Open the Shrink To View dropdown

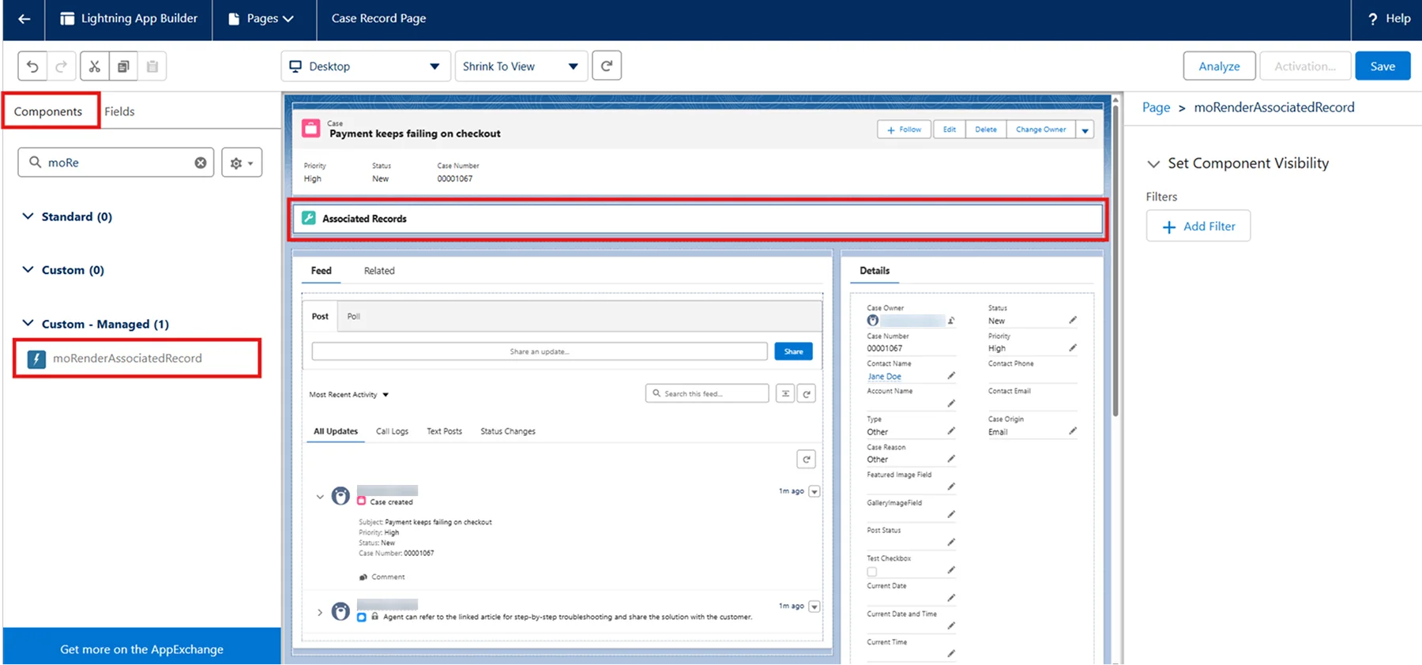[521, 66]
